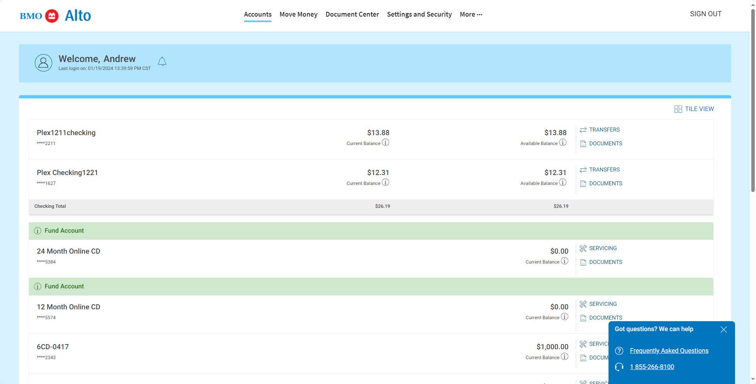Open Transfers for Plex1211checking account
The image size is (756, 384).
(x=604, y=130)
